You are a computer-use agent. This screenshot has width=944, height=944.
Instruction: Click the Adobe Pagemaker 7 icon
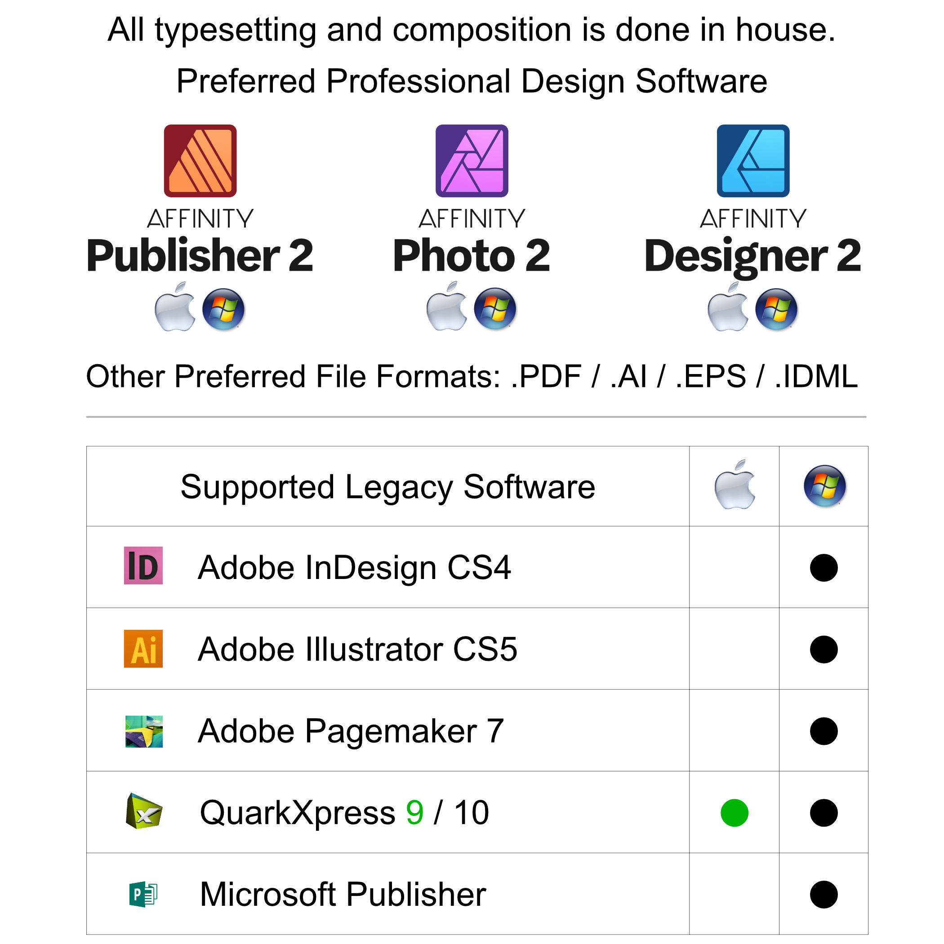pos(144,731)
